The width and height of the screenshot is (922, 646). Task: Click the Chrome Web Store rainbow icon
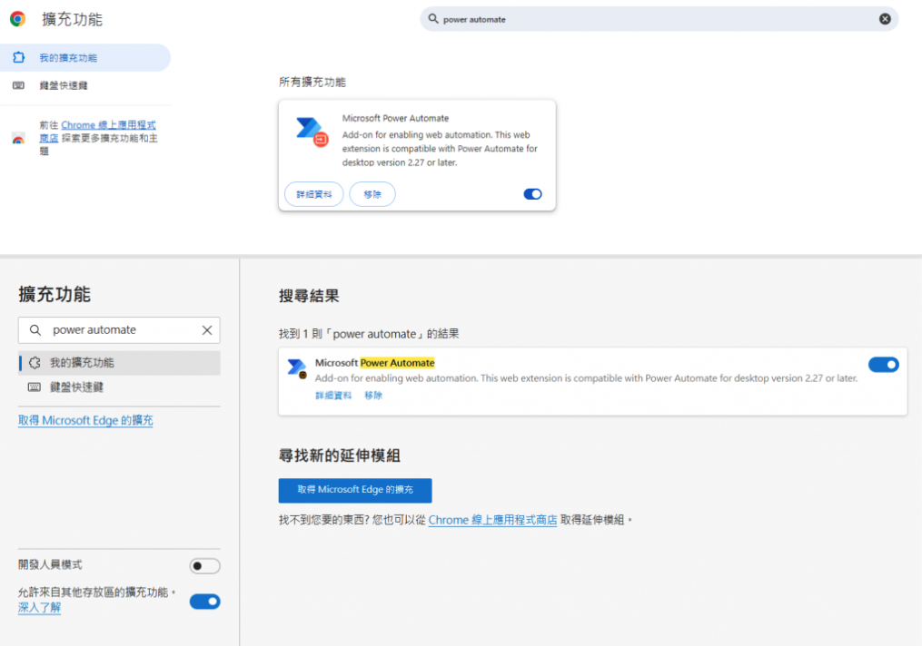(19, 139)
